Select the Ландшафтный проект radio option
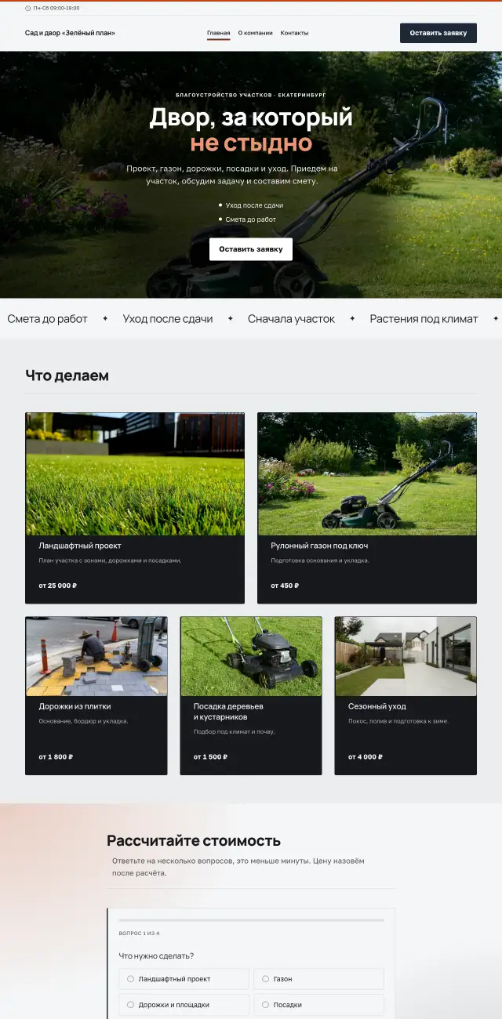This screenshot has width=502, height=1019. 184,979
